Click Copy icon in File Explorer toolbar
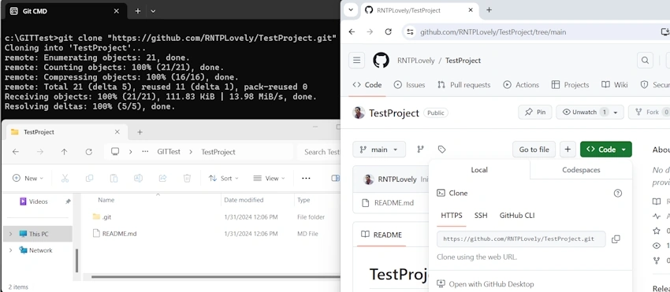The image size is (670, 292). [x=89, y=178]
